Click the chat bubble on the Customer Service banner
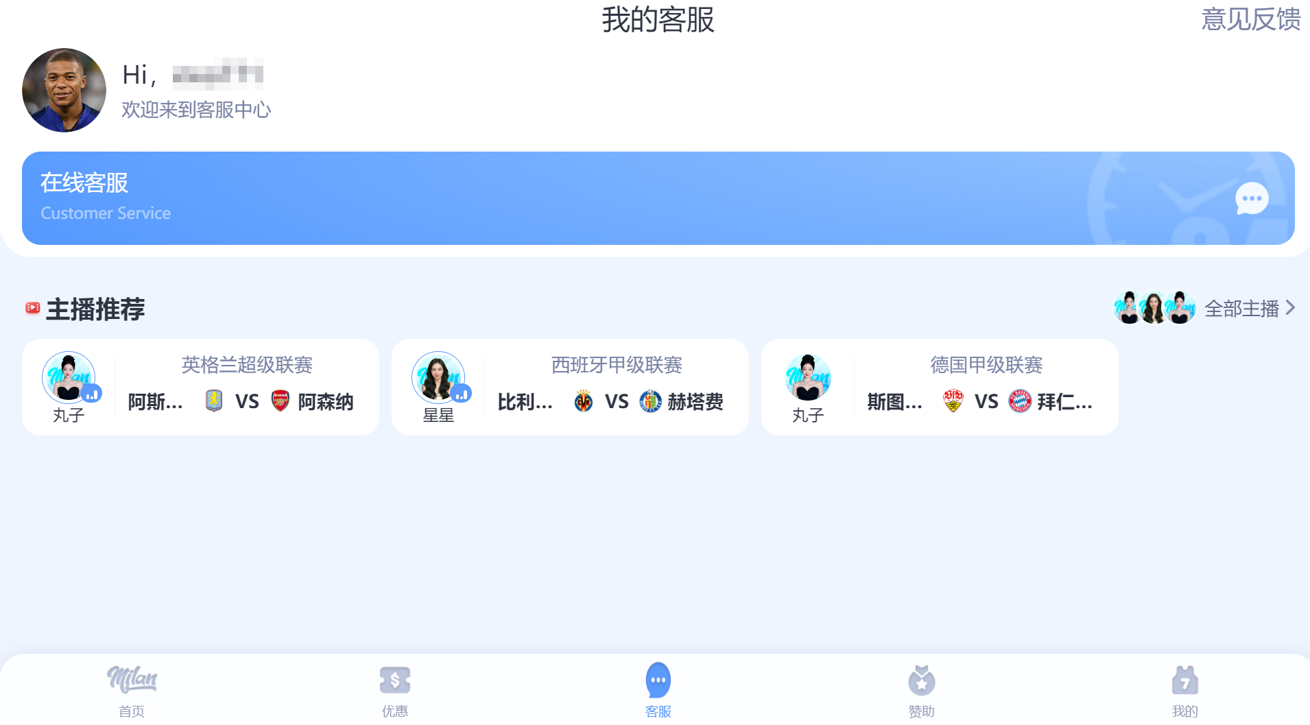The height and width of the screenshot is (725, 1310). pyautogui.click(x=1251, y=198)
